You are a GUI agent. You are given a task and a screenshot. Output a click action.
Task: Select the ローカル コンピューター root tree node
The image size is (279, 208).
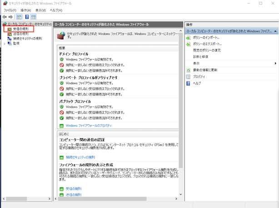[30, 24]
